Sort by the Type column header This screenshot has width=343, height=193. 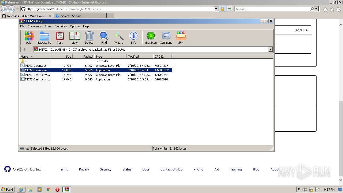pyautogui.click(x=110, y=56)
